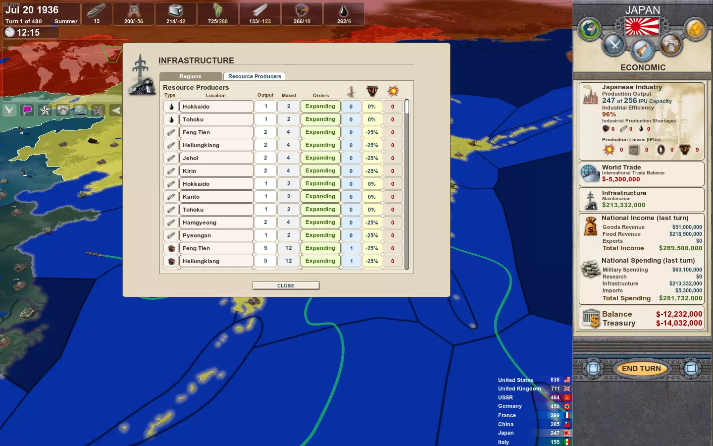Click Expanding order for Kirin
This screenshot has width=713, height=446.
320,171
